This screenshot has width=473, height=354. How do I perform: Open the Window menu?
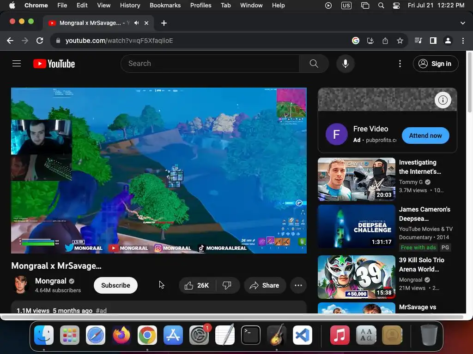(251, 6)
